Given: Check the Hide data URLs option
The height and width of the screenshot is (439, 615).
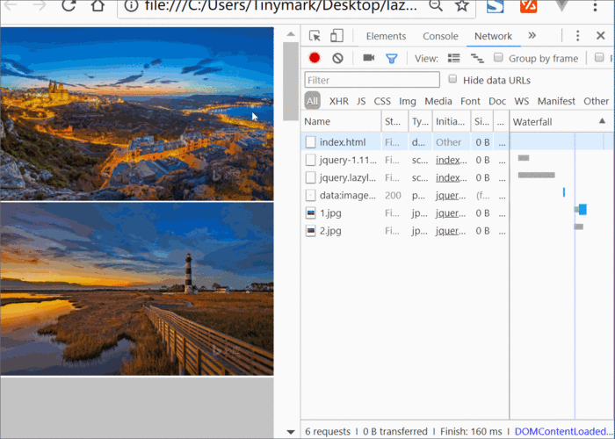Looking at the screenshot, I should tap(453, 79).
